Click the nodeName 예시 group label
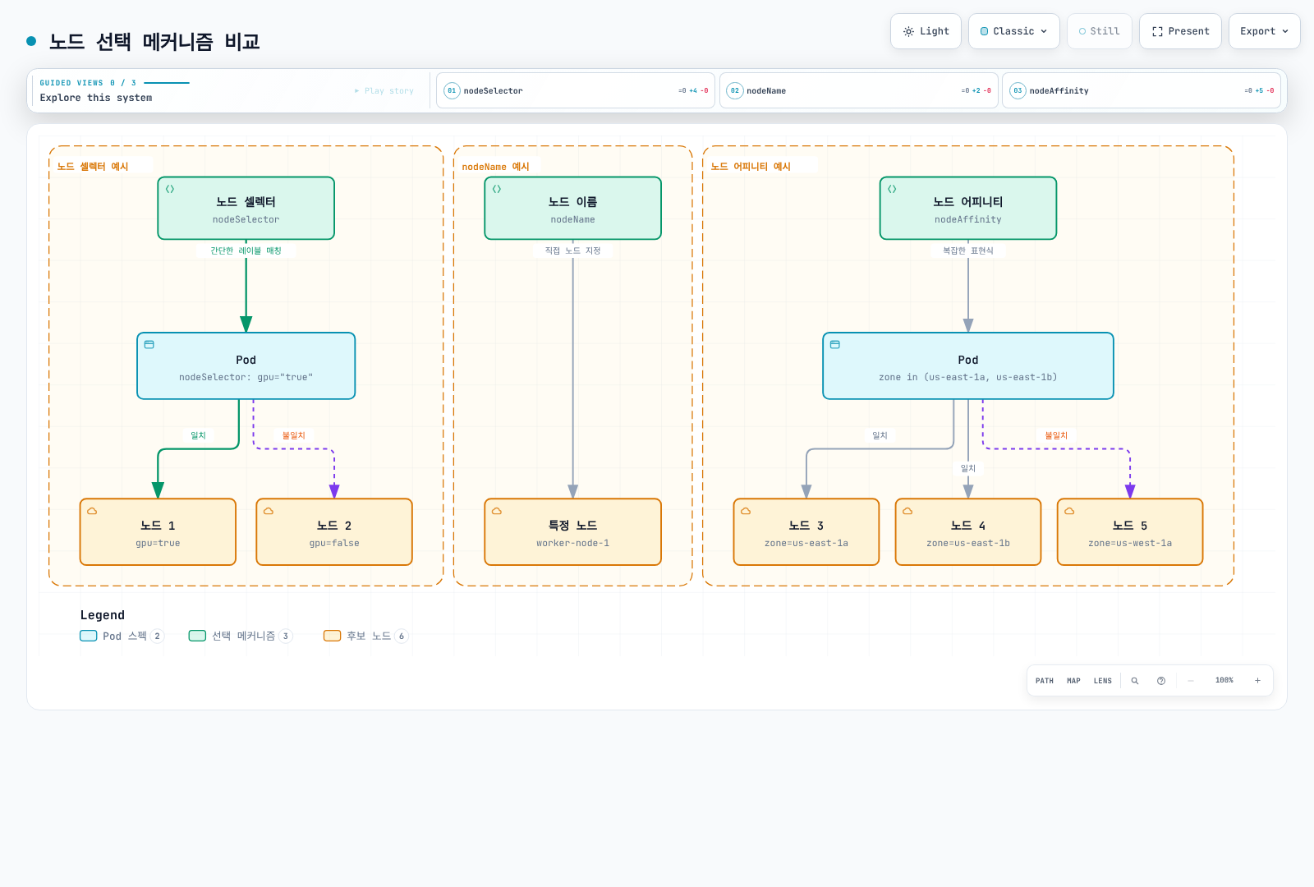The width and height of the screenshot is (1314, 887). (x=496, y=167)
